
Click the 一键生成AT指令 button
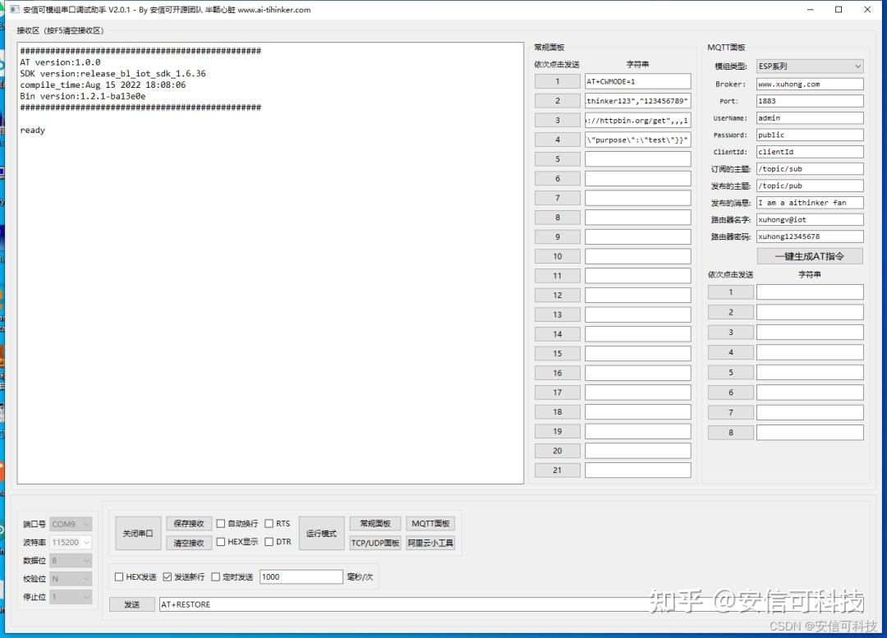tap(810, 255)
